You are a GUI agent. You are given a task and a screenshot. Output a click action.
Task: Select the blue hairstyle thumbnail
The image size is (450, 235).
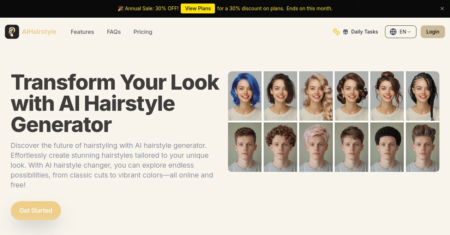click(x=245, y=96)
